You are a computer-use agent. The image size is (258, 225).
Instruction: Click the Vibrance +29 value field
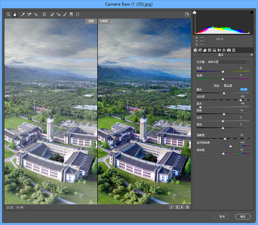click(242, 142)
